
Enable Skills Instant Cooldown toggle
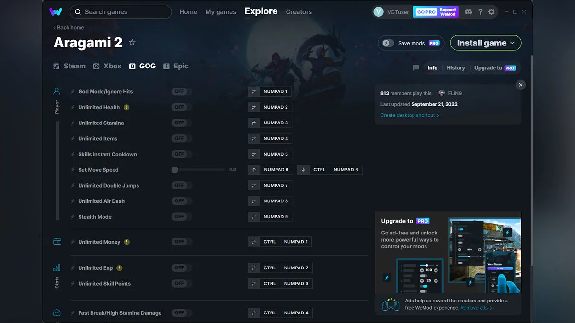pyautogui.click(x=182, y=154)
